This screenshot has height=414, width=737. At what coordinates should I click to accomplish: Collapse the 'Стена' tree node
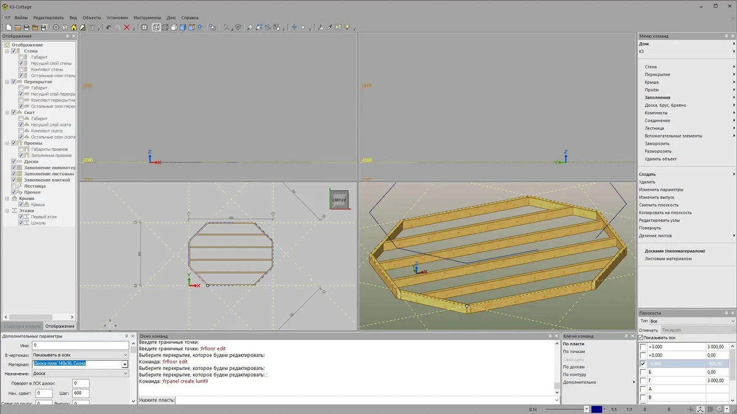click(x=7, y=51)
